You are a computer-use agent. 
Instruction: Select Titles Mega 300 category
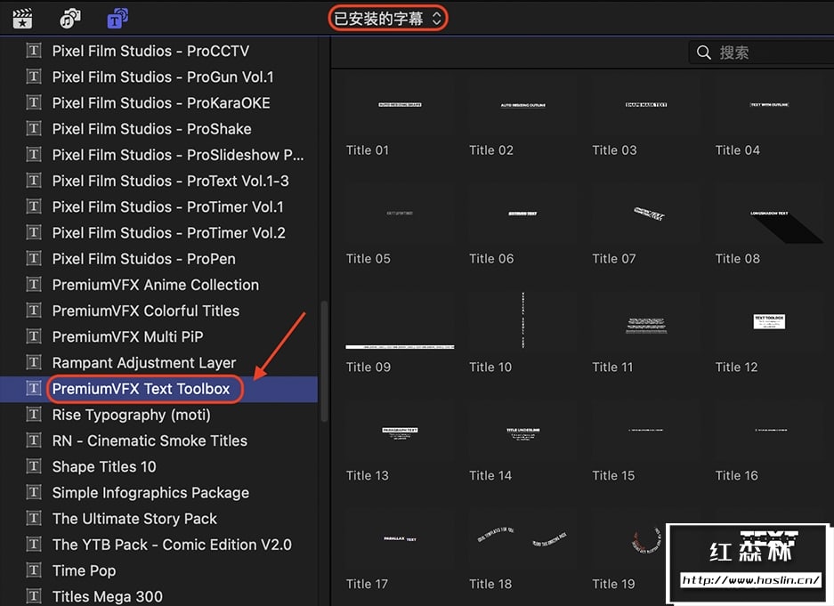pos(108,597)
